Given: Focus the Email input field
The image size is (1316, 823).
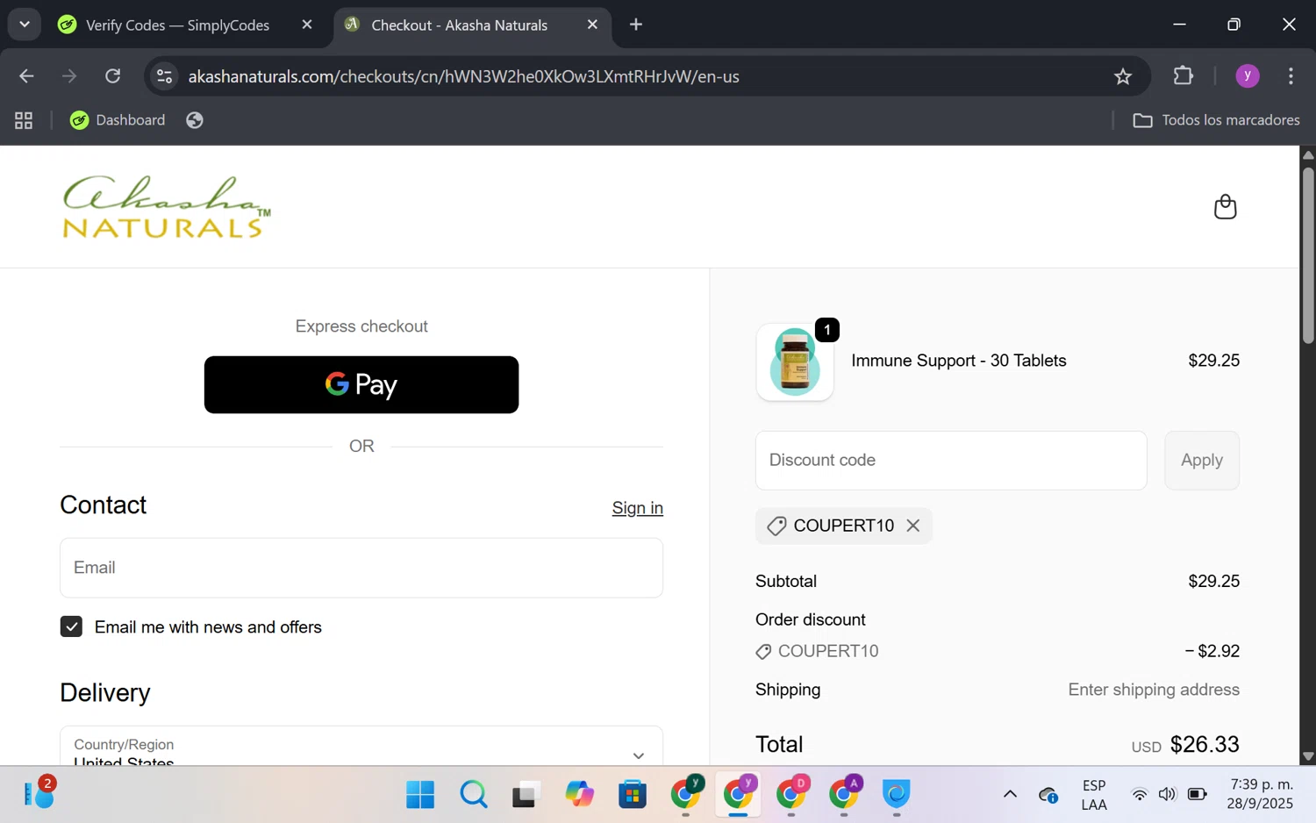Looking at the screenshot, I should tap(361, 568).
